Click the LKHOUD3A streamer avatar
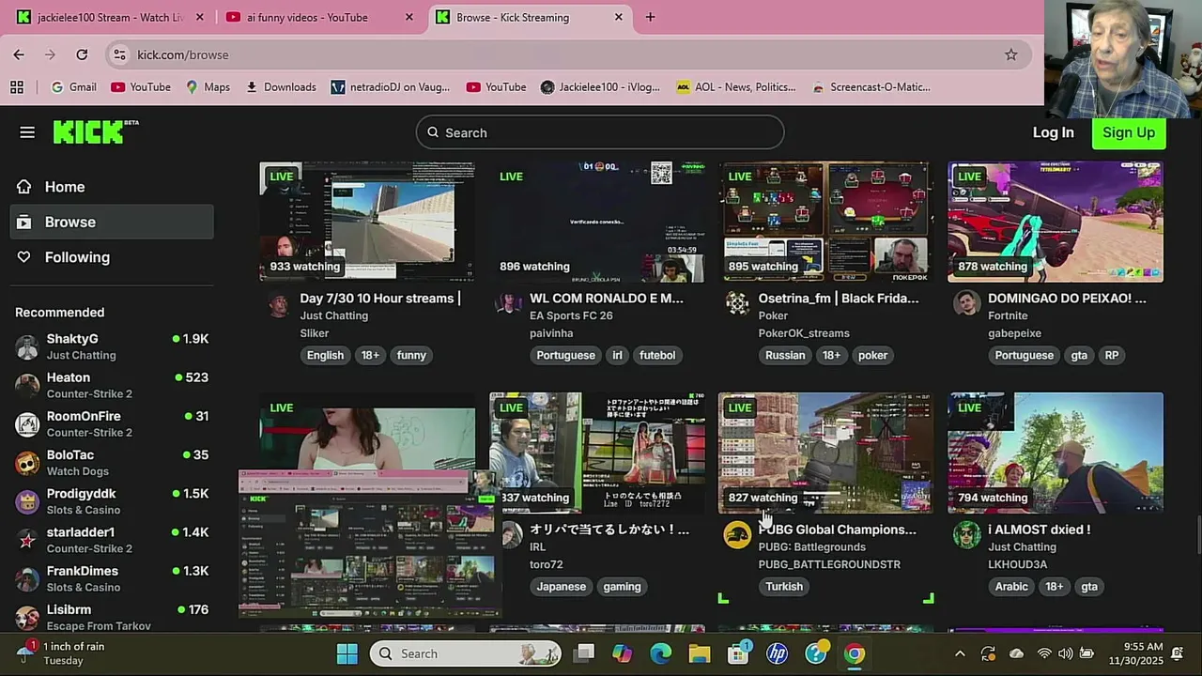 966,535
